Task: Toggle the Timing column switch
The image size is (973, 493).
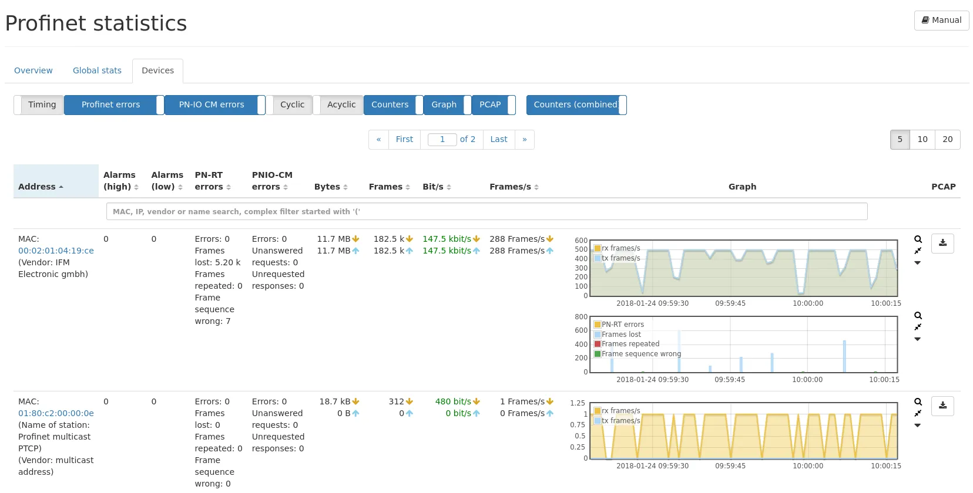Action: [x=39, y=105]
